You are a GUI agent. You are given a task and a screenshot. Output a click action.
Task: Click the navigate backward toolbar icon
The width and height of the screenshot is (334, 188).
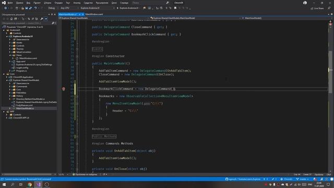point(5,8)
